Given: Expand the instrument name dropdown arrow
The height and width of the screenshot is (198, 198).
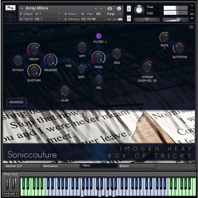Looking at the screenshot, I should [22, 9].
